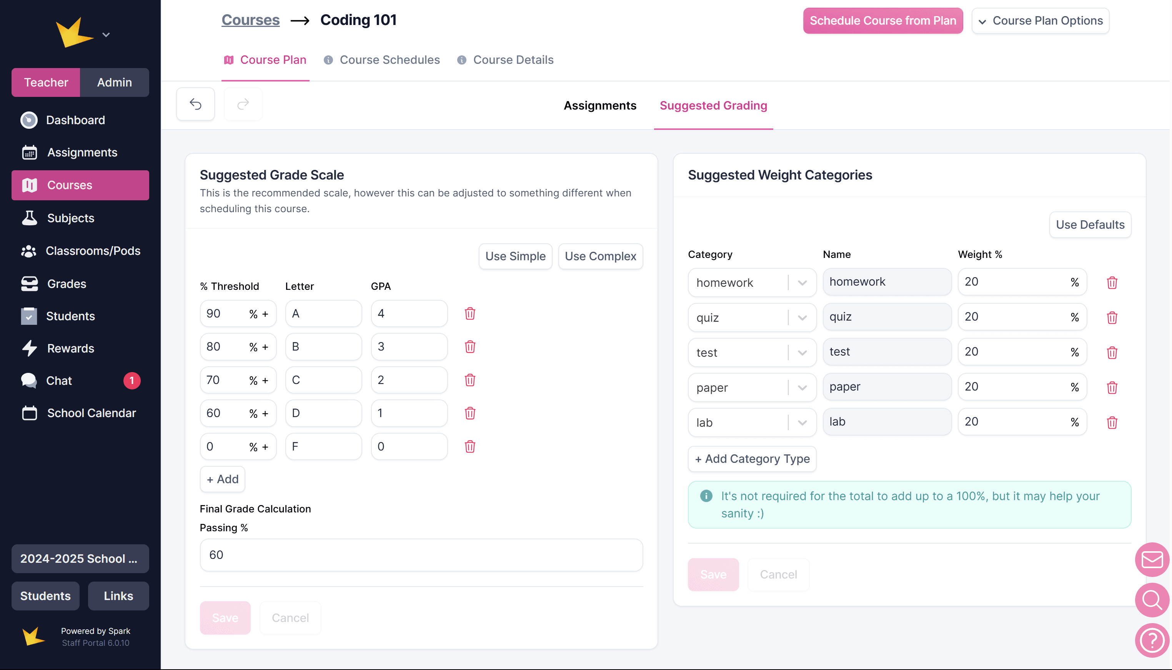
Task: Open Course Plan Options dropdown
Action: (1040, 21)
